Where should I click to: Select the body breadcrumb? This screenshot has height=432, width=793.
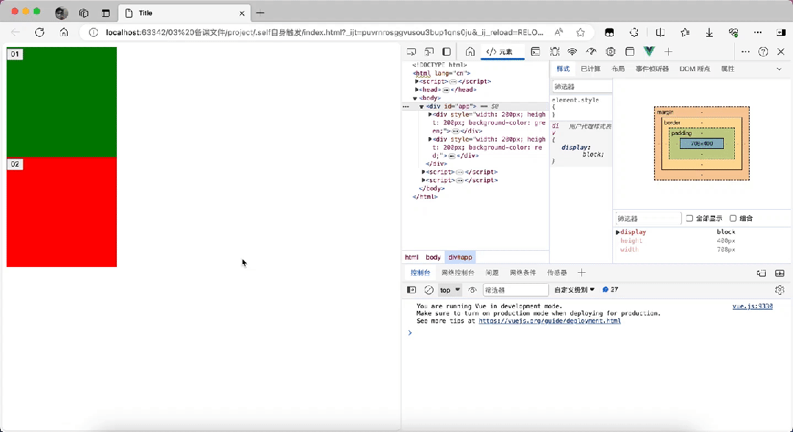tap(433, 257)
